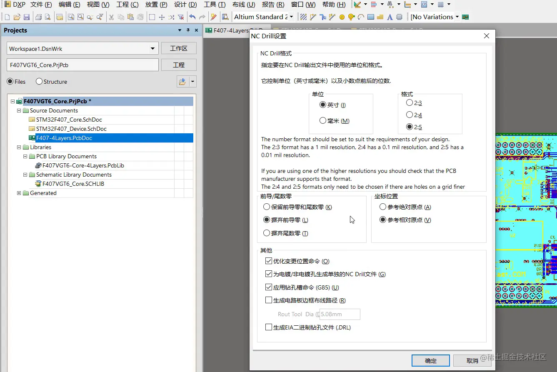Open the 工具 (Tools) menu
Viewport: 557px width, 372px height.
pyautogui.click(x=215, y=5)
